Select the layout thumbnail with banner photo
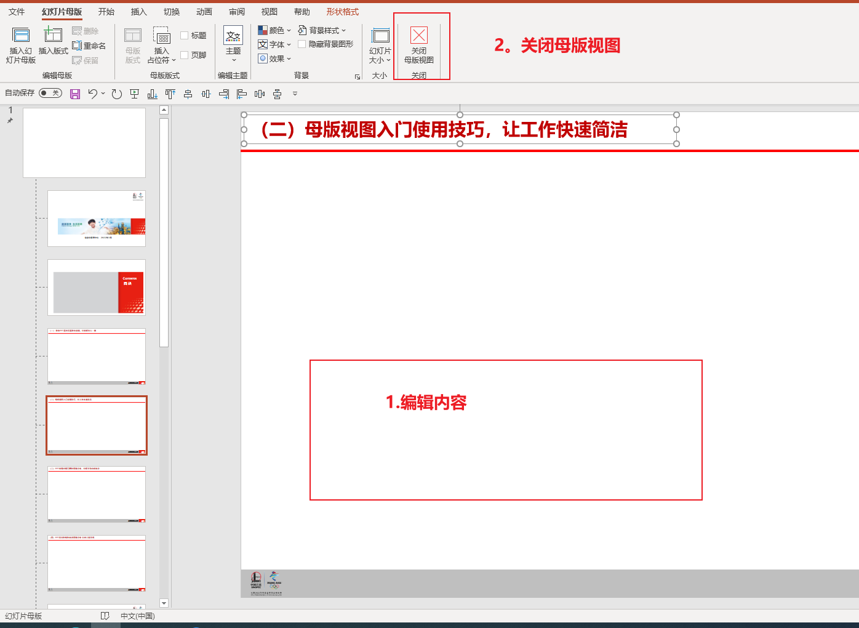This screenshot has height=628, width=859. (97, 219)
